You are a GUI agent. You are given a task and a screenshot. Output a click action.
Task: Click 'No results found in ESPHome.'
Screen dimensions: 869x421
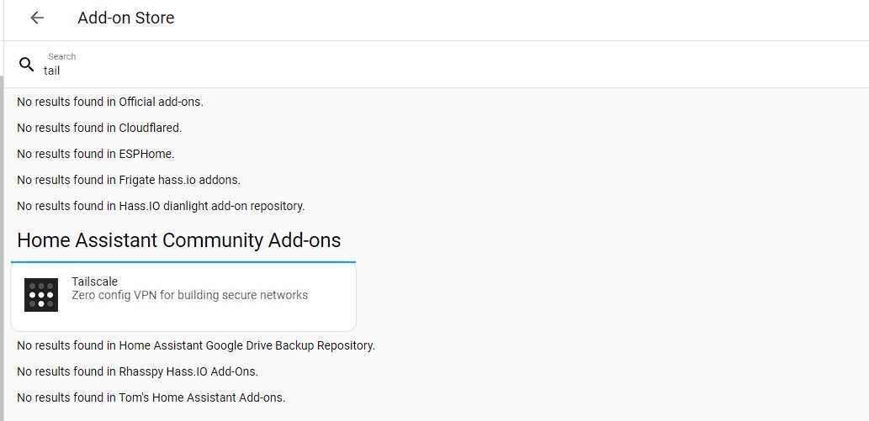coord(96,154)
